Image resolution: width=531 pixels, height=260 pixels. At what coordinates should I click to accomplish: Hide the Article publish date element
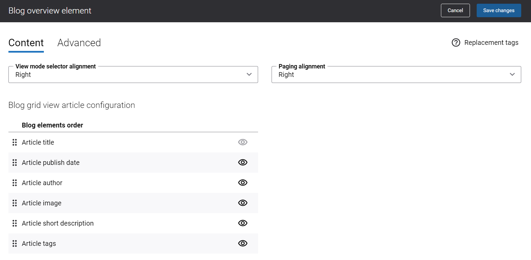(243, 163)
